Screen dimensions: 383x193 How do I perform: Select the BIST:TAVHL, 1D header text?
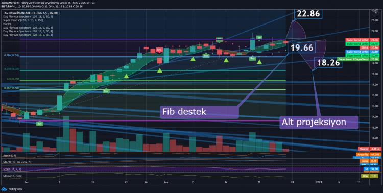(x=11, y=6)
